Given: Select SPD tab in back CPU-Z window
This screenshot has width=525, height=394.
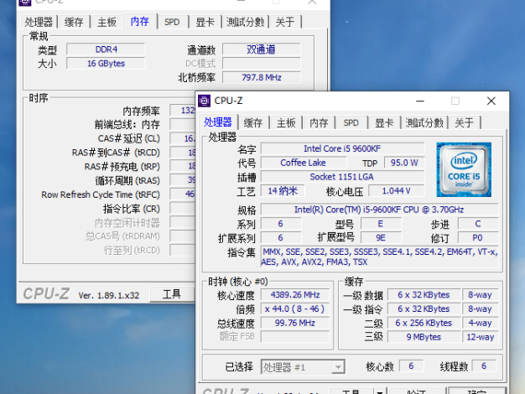Looking at the screenshot, I should [x=172, y=22].
